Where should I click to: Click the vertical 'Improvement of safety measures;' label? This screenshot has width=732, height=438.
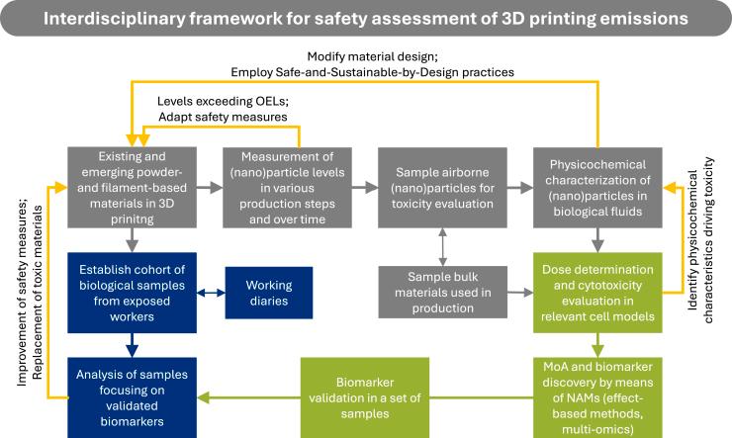(22, 293)
